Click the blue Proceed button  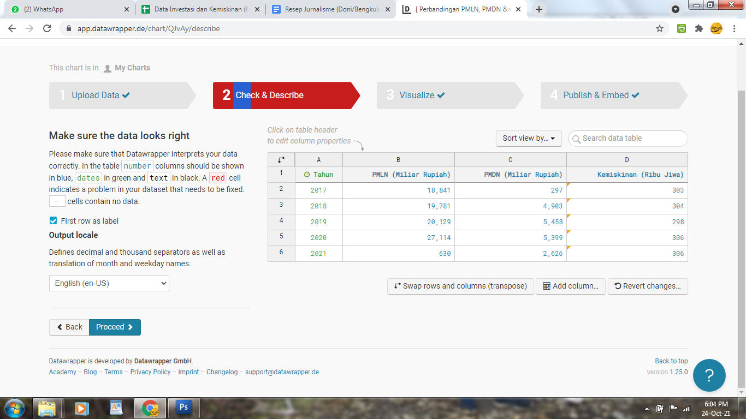pos(115,327)
